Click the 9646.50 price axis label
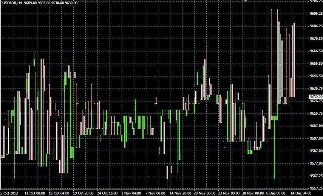The height and width of the screenshot is (196, 323). tap(316, 76)
